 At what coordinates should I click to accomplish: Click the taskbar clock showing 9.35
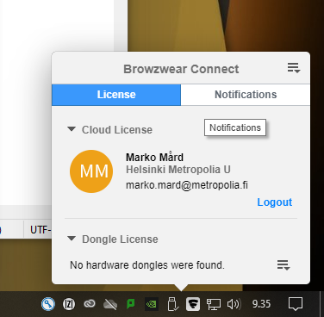pos(261,304)
